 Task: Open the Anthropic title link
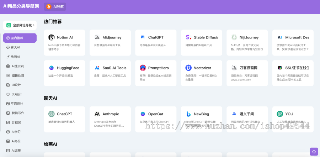(x=111, y=114)
